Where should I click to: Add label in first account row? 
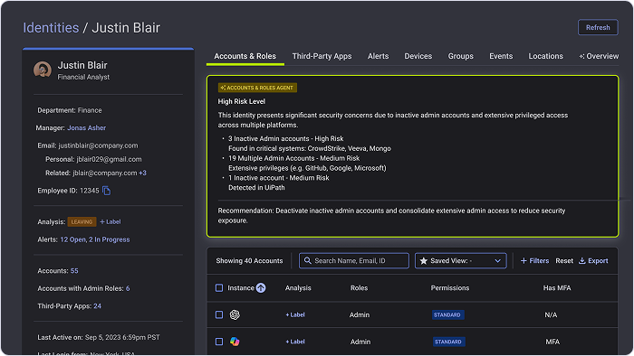point(295,314)
